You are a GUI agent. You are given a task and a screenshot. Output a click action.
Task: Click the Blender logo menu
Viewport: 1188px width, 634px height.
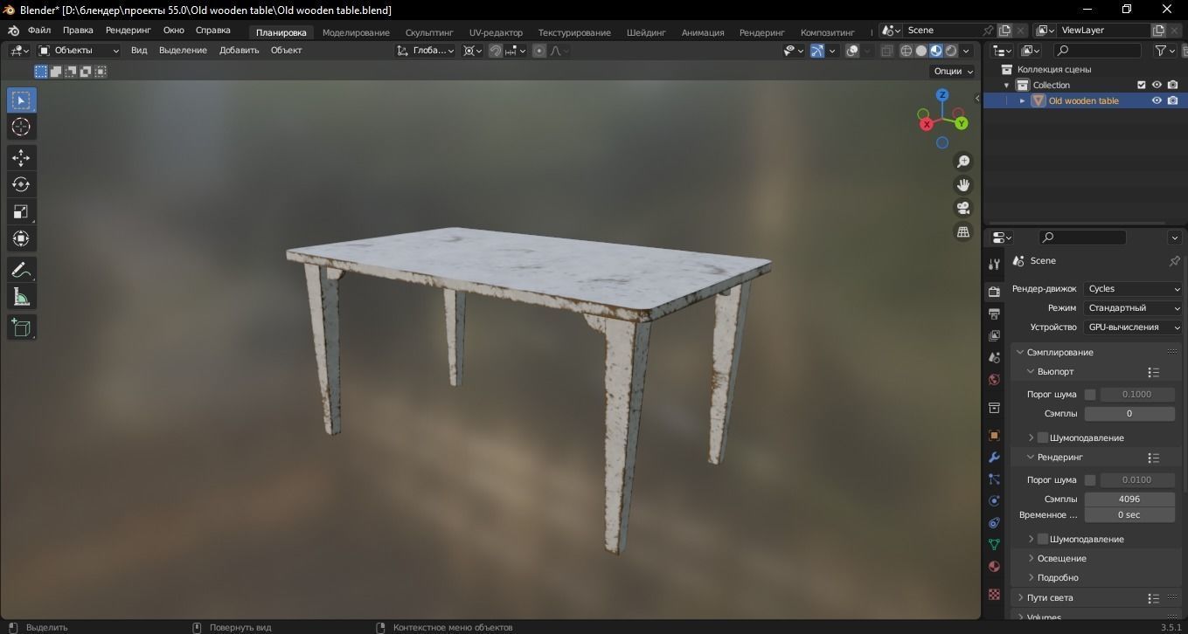point(14,31)
